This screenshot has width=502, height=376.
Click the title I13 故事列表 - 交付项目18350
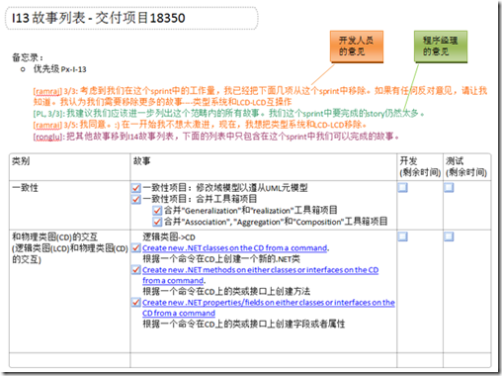coord(99,18)
